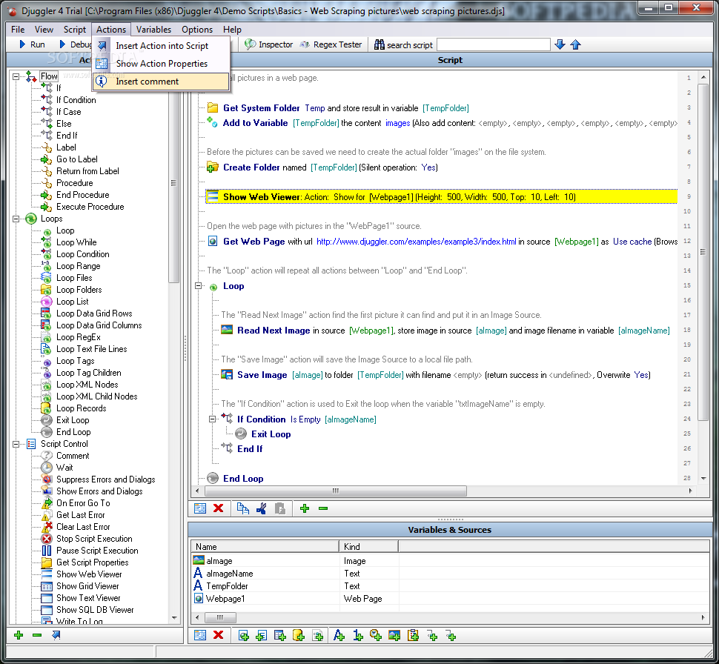Click script horizontal scroll right arrow
719x664 pixels.
(691, 491)
